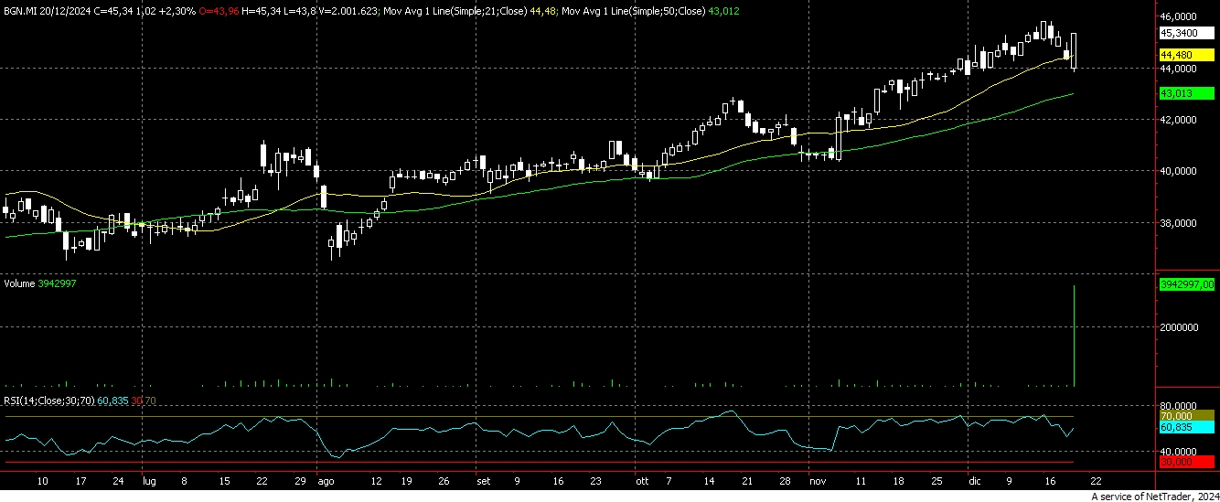This screenshot has height=502, width=1220.
Task: Click the 38,0000 price axis label
Action: [1179, 222]
